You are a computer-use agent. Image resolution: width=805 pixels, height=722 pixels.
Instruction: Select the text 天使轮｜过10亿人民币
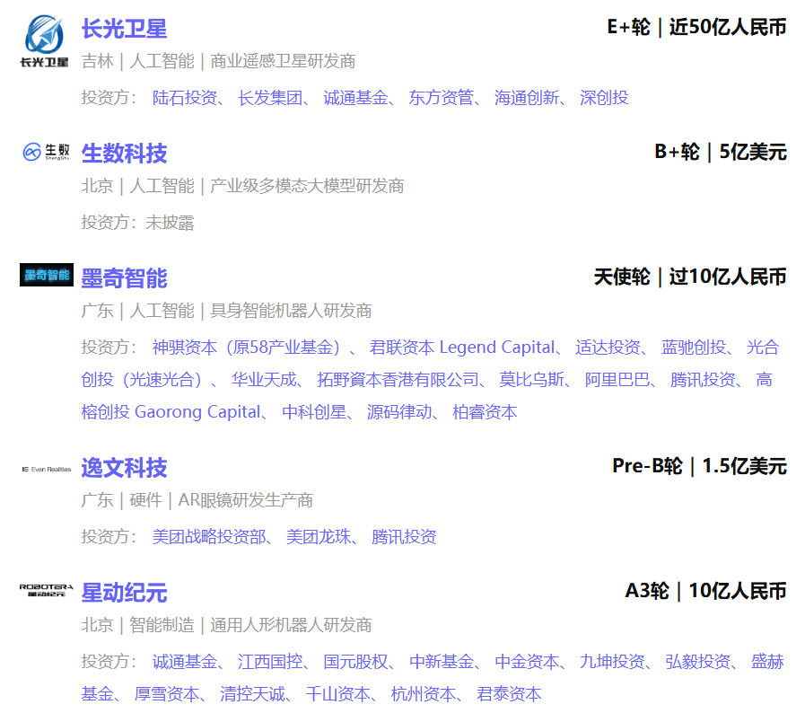click(690, 277)
